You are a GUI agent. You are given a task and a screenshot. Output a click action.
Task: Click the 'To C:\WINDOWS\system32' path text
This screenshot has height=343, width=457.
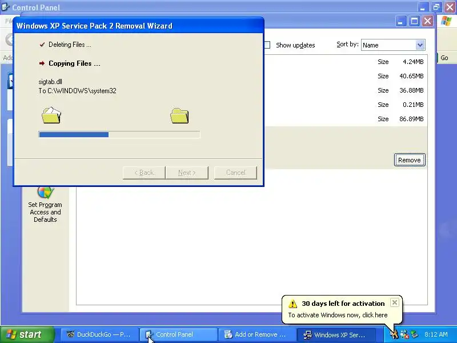tap(77, 91)
